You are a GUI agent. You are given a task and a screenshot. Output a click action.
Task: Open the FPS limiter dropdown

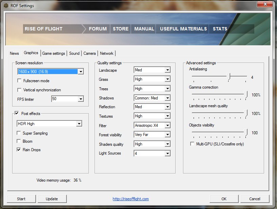[67, 99]
